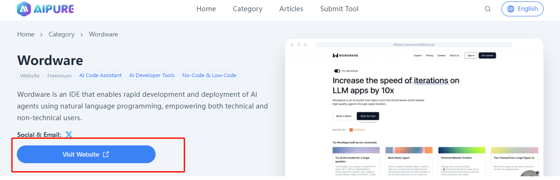Open the Category menu item

[247, 9]
